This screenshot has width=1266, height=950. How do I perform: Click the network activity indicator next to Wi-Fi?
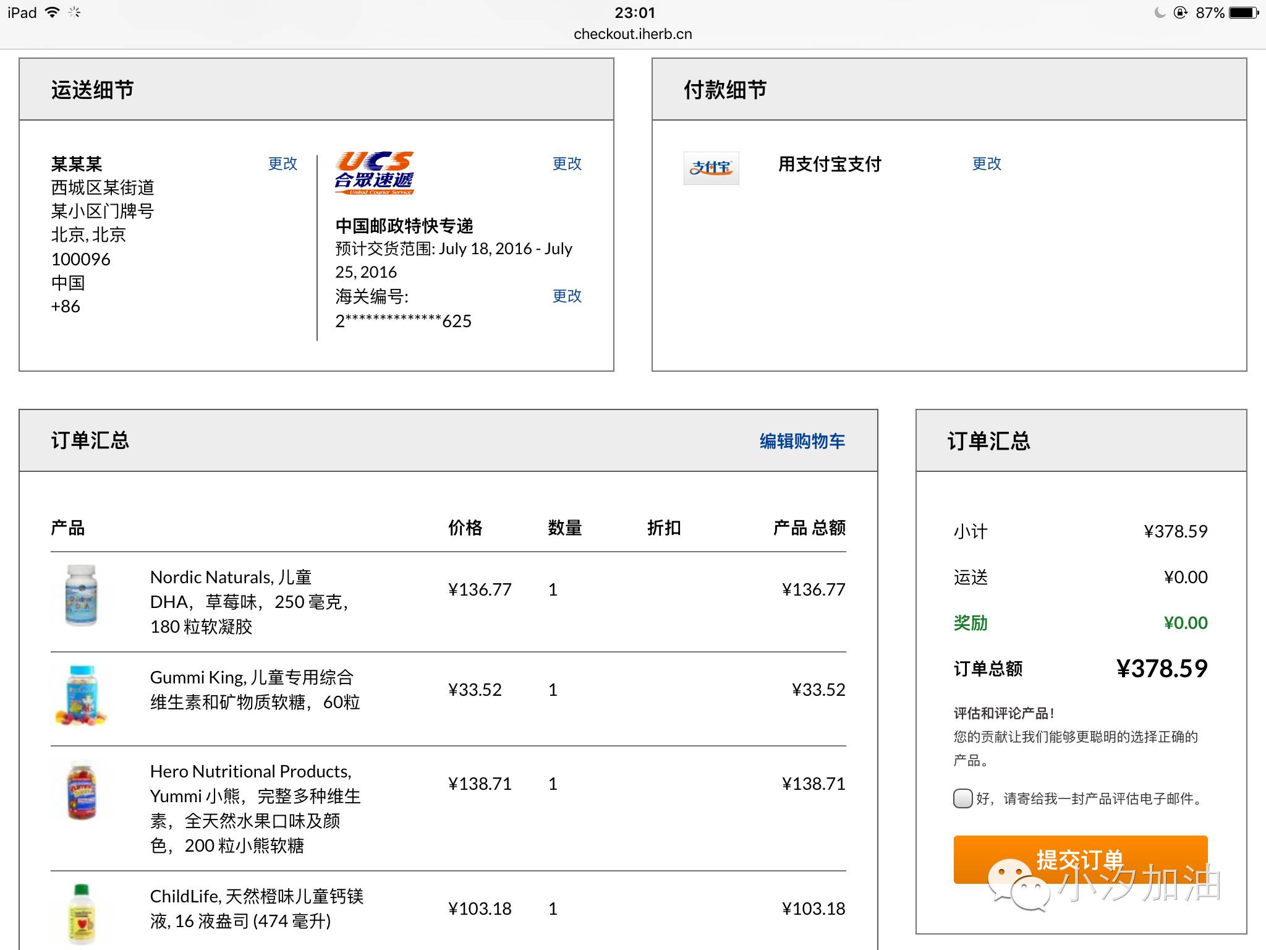(x=75, y=11)
